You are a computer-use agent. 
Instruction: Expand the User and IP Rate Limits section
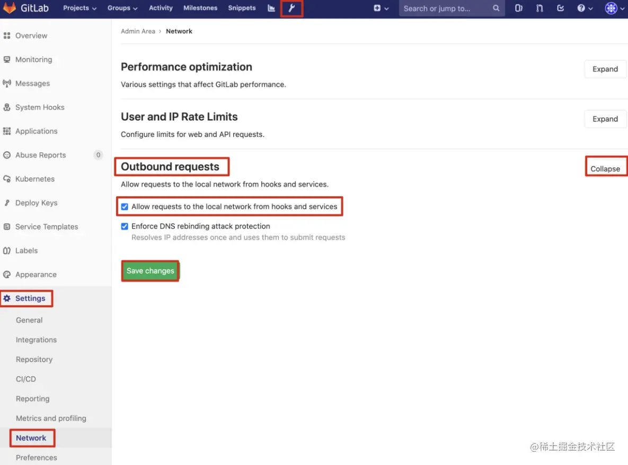(x=605, y=119)
